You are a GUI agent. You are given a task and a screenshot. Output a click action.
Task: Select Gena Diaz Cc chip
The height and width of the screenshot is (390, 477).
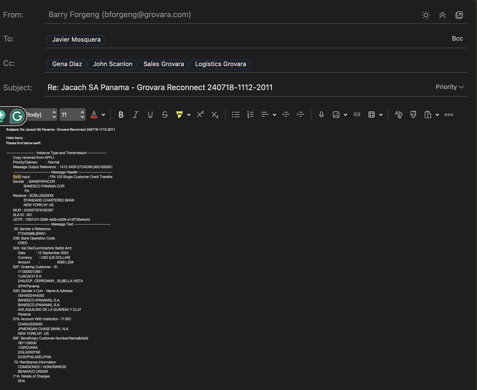coord(66,64)
